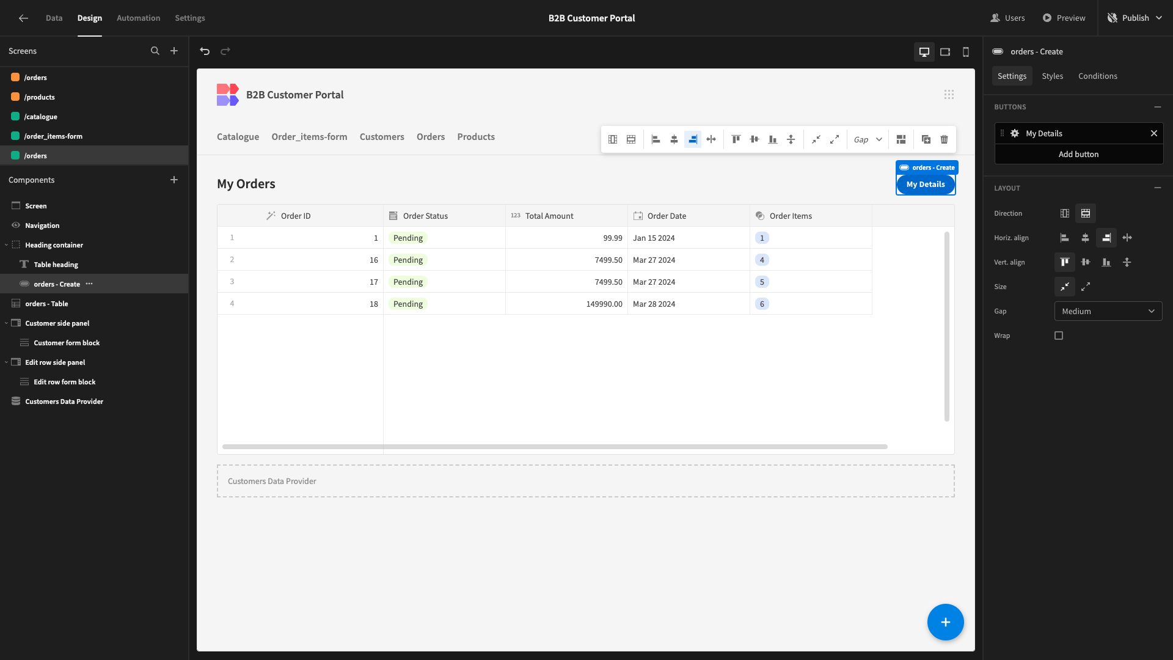
Task: Search screens with the magnifier icon
Action: [155, 51]
